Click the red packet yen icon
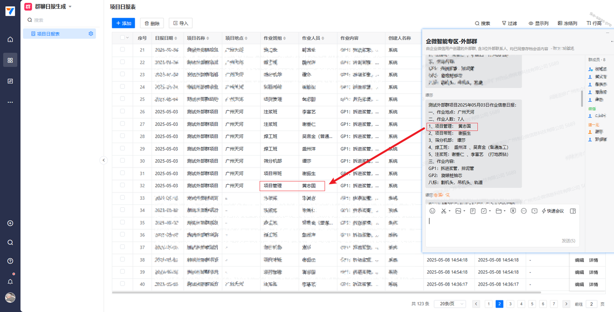 pyautogui.click(x=513, y=211)
